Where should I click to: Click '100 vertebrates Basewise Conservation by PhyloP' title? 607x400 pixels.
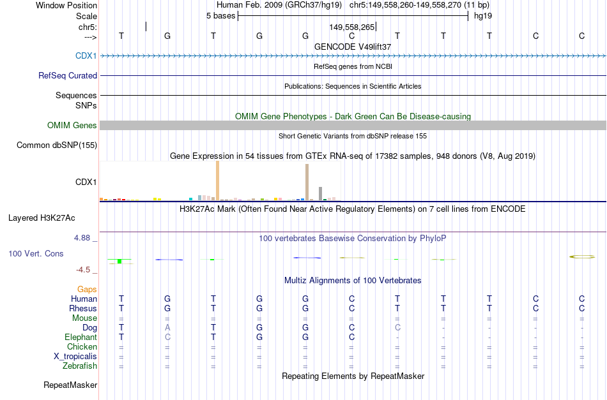[x=353, y=239]
